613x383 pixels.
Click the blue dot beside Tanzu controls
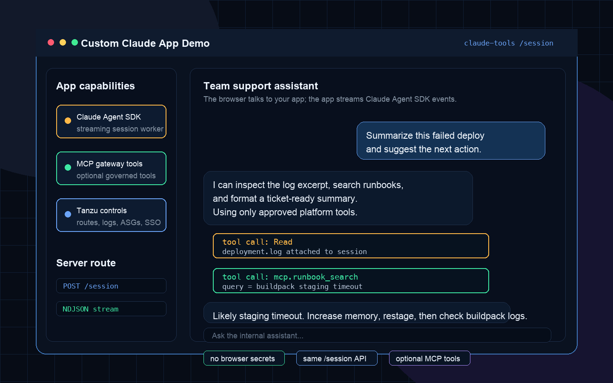(x=68, y=214)
